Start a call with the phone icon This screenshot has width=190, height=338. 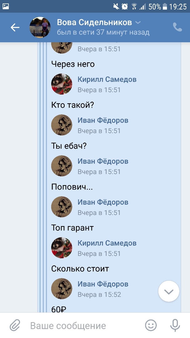click(177, 27)
